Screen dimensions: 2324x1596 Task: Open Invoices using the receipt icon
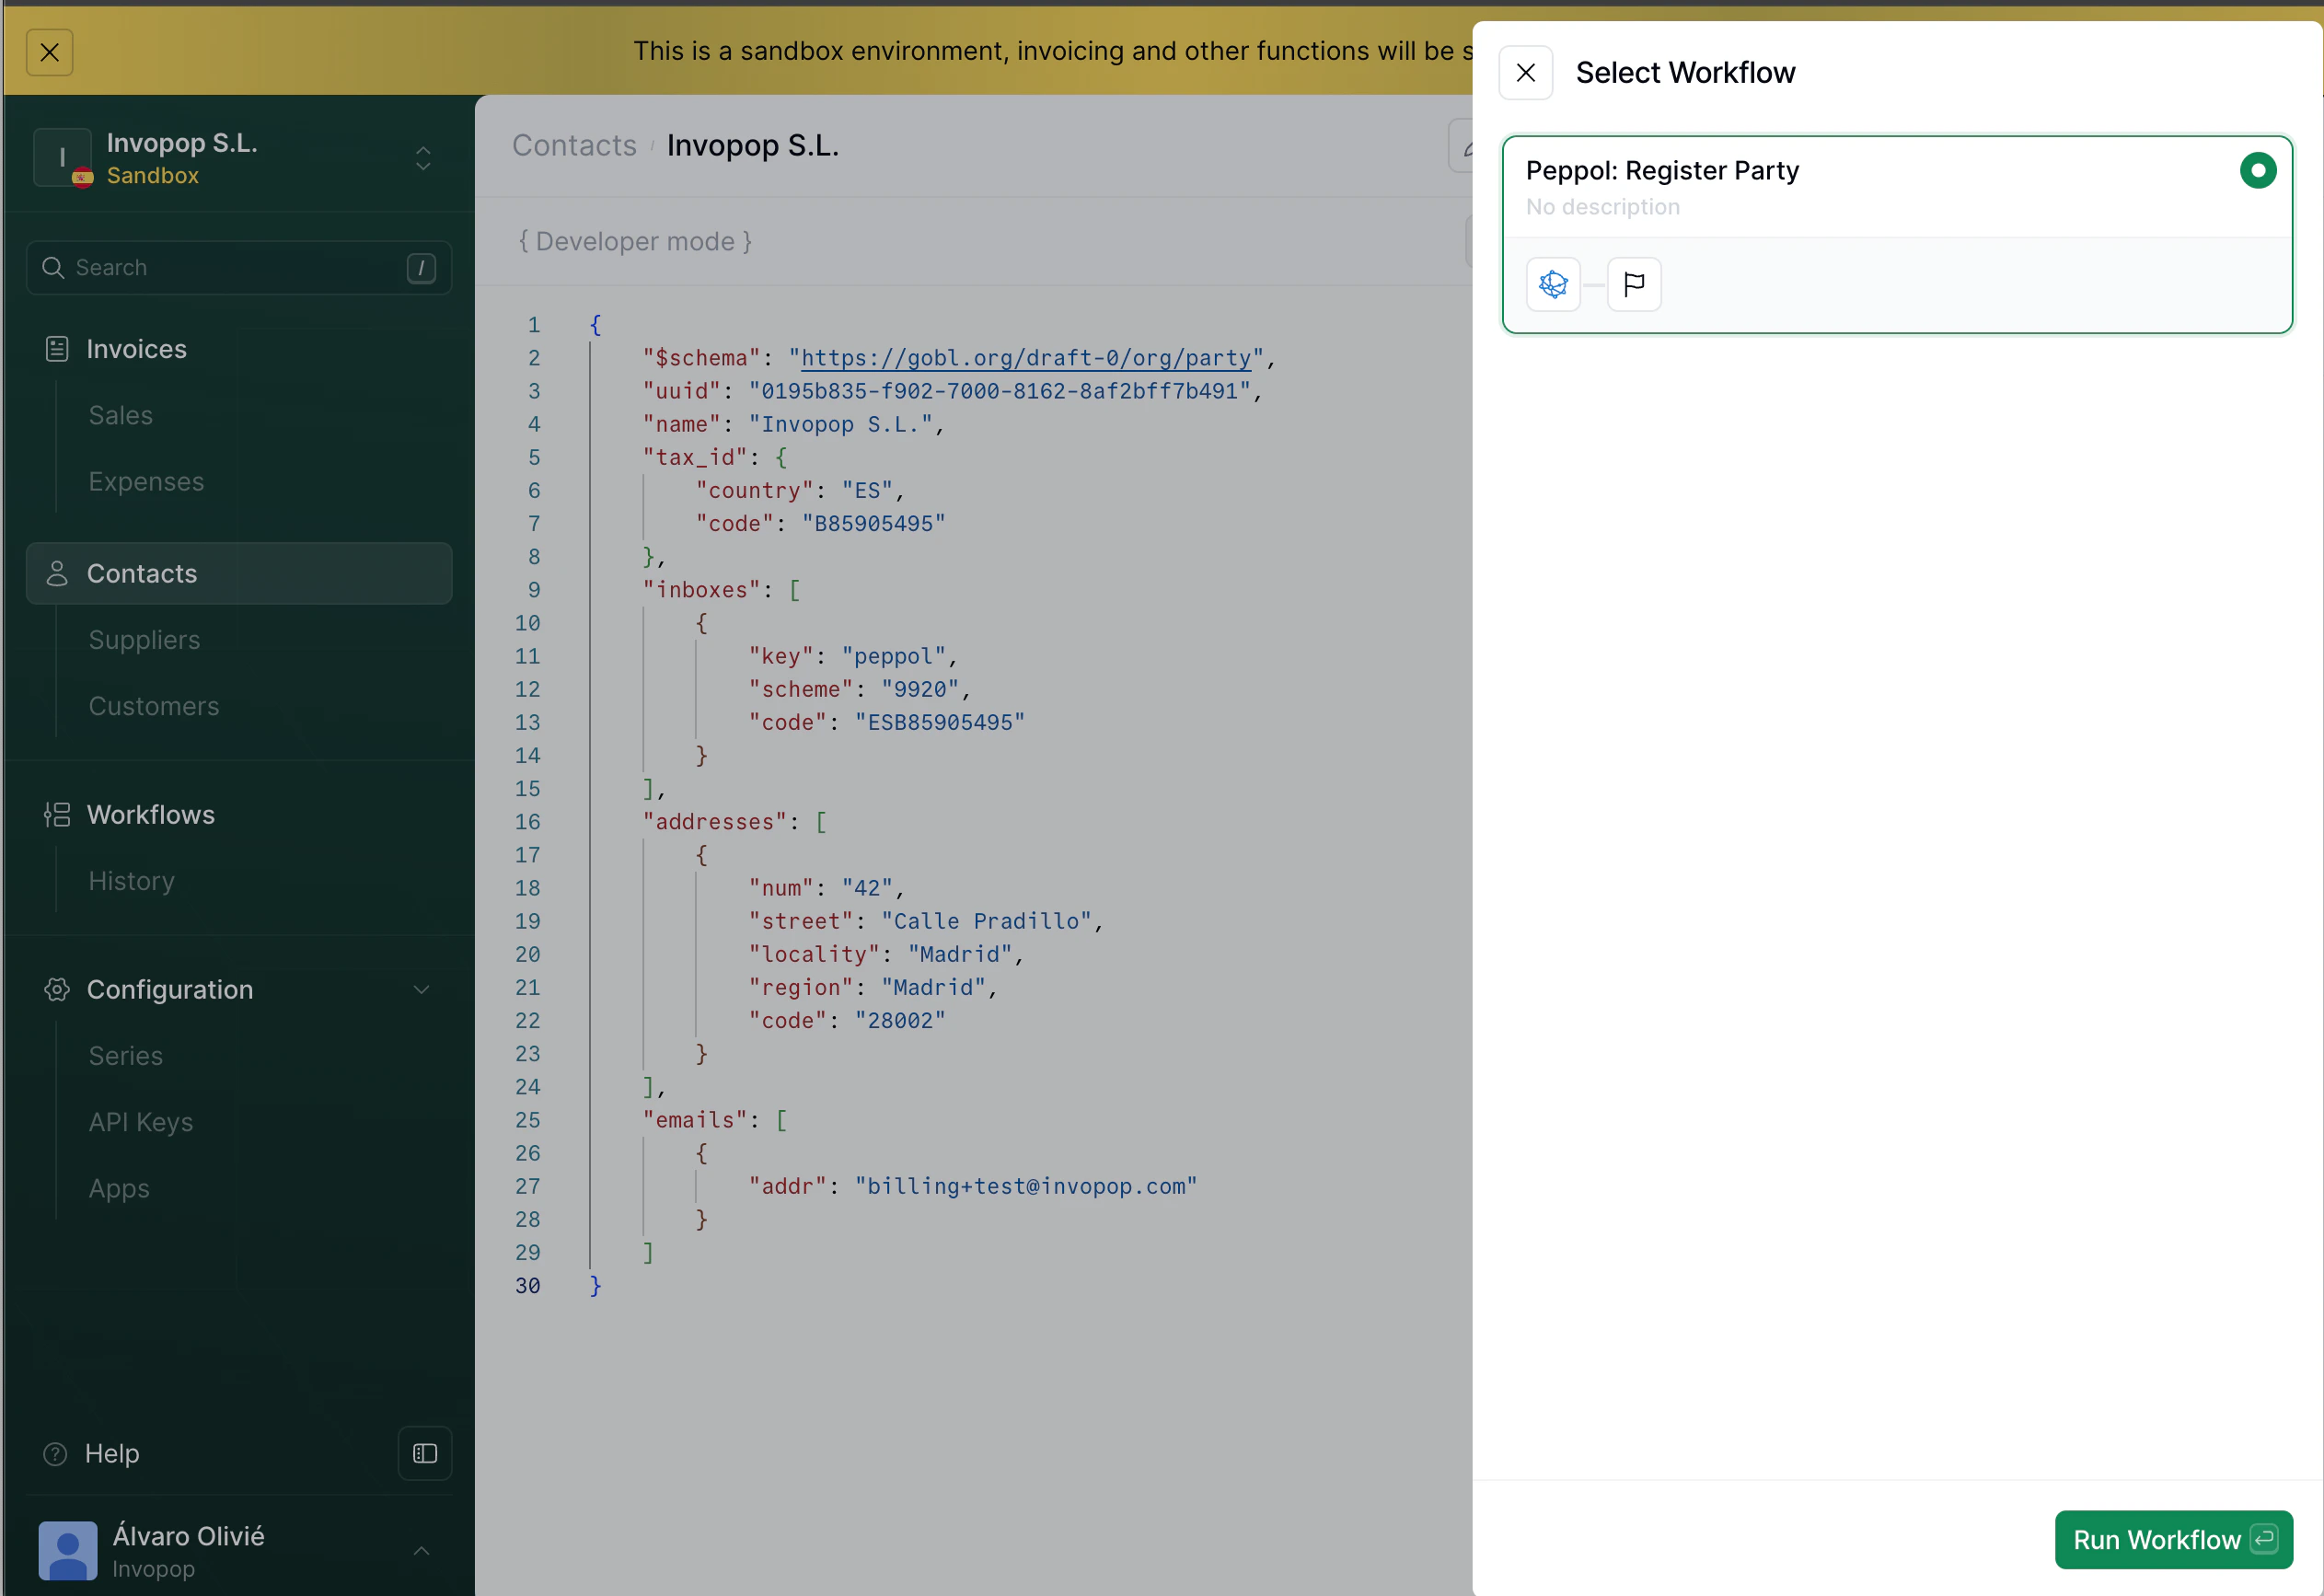(x=57, y=348)
